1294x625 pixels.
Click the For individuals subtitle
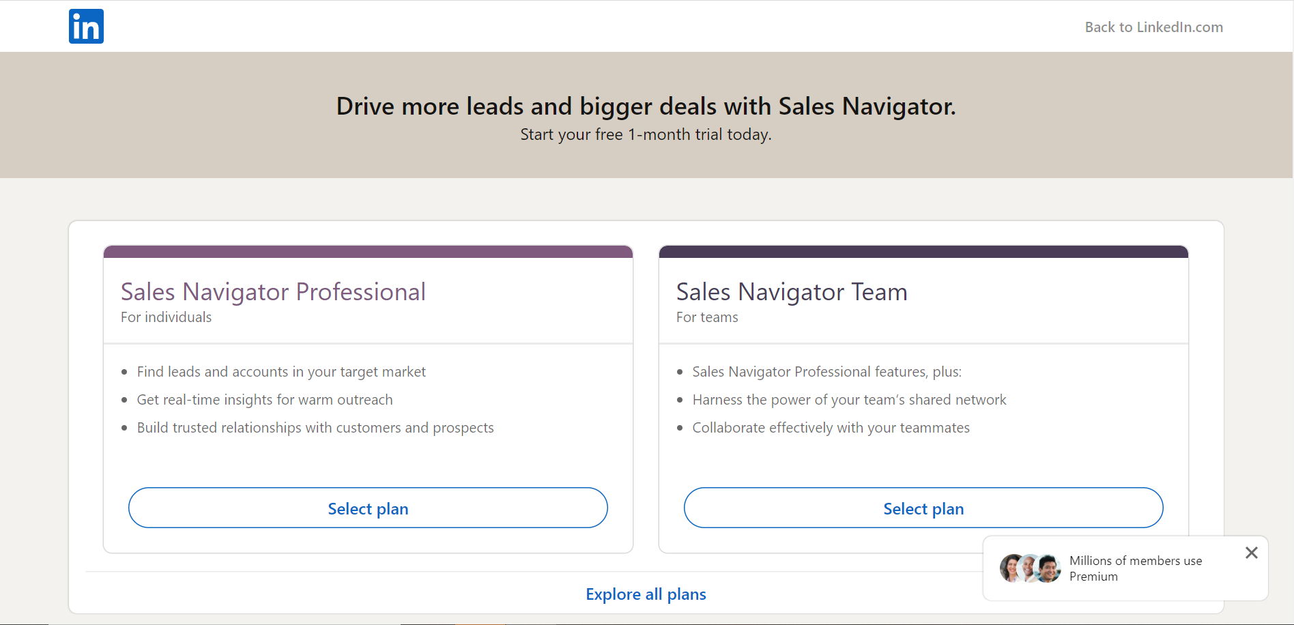pos(166,317)
